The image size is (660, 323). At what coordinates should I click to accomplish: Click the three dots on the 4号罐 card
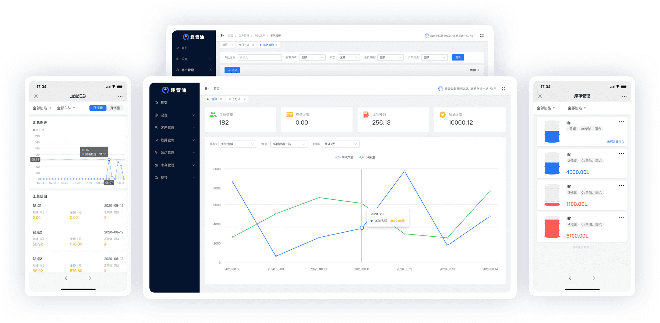621,217
